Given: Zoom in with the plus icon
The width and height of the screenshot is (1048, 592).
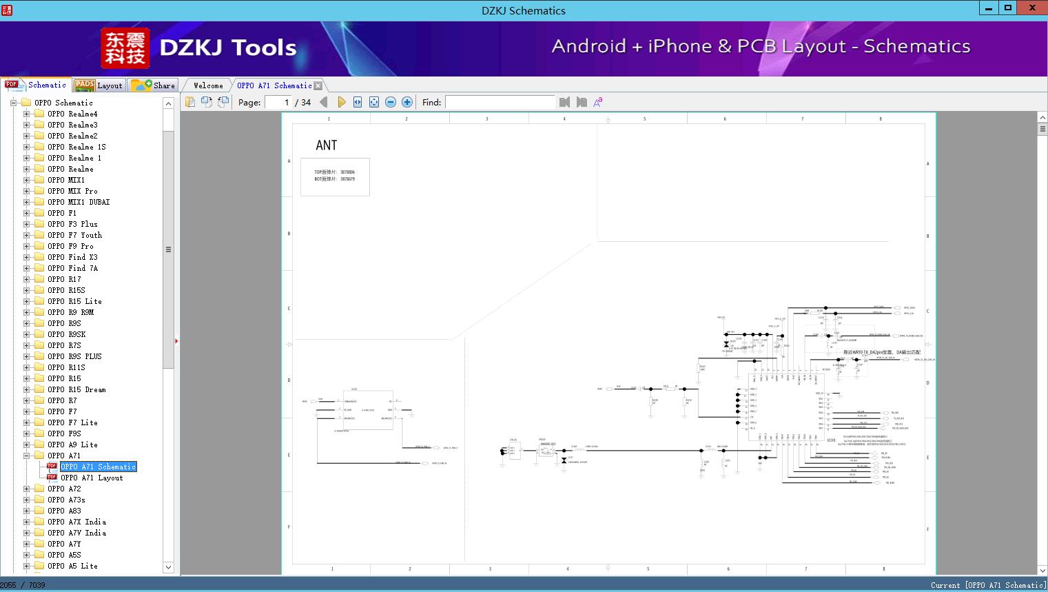Looking at the screenshot, I should 407,102.
